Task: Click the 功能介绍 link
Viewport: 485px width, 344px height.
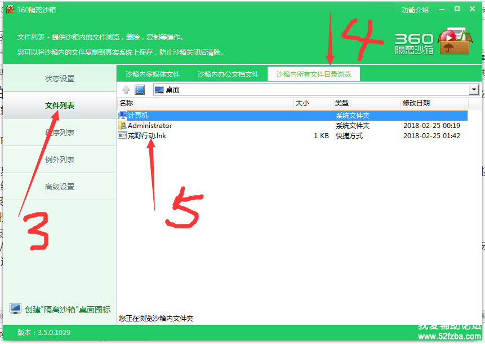Action: click(x=415, y=10)
